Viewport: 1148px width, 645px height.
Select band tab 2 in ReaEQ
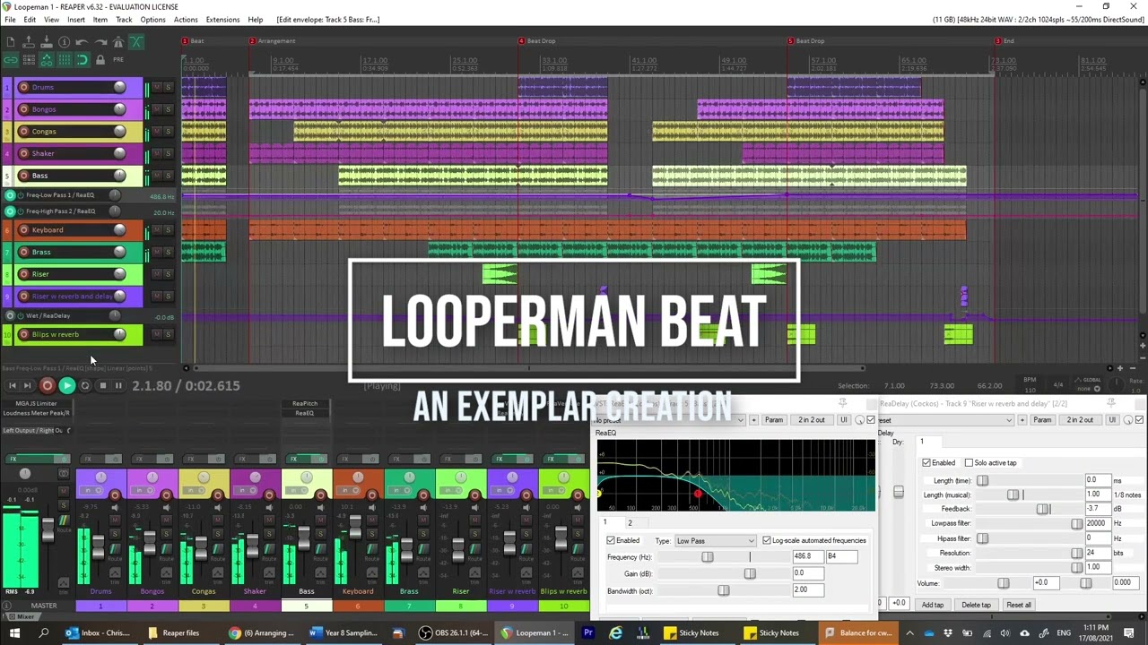[x=630, y=523]
